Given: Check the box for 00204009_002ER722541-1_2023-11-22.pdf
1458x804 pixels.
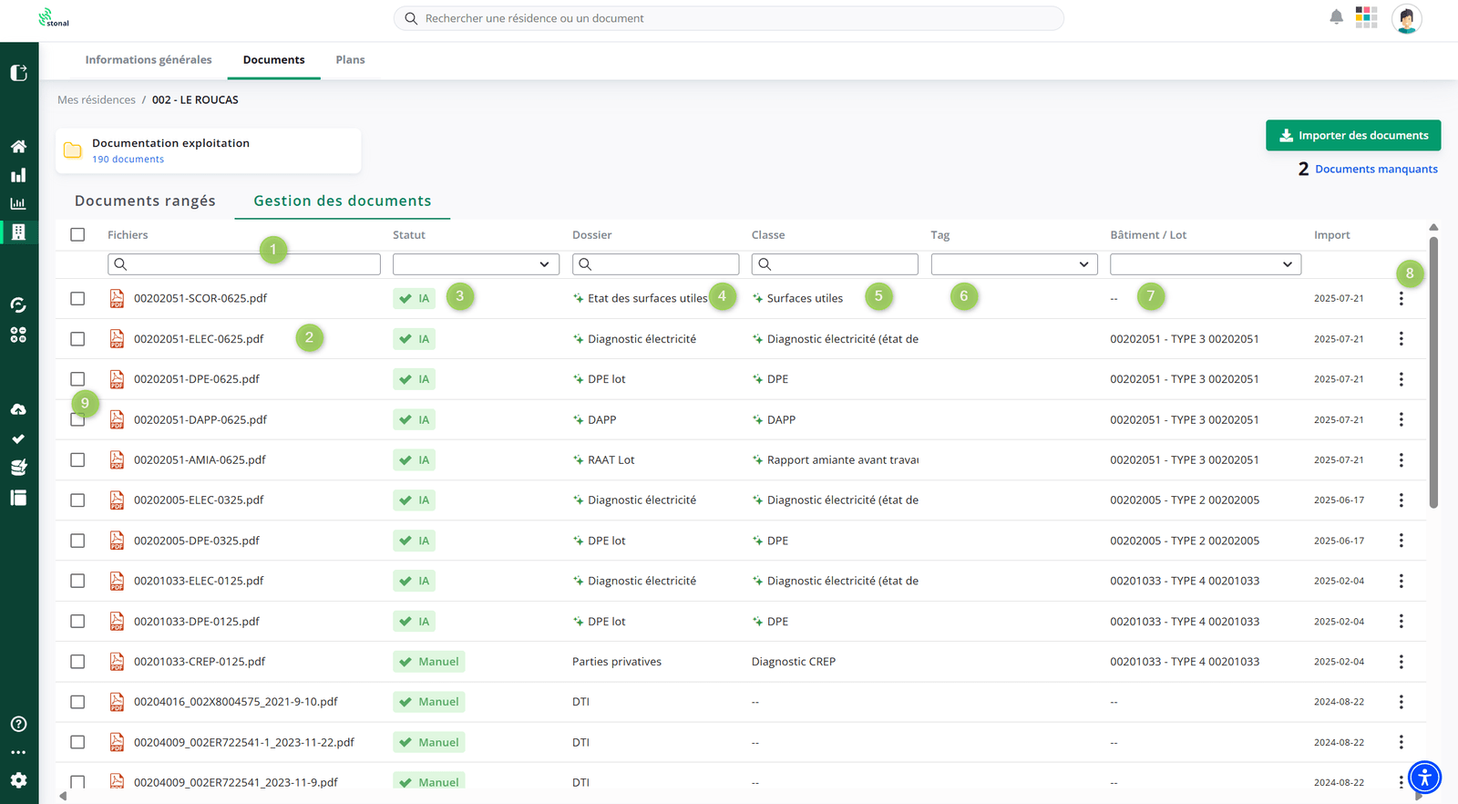Looking at the screenshot, I should tap(77, 742).
